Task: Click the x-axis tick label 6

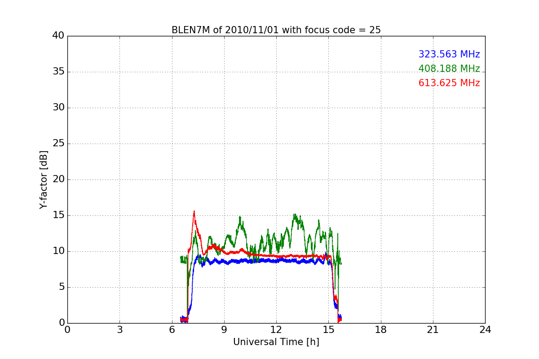Action: (172, 330)
